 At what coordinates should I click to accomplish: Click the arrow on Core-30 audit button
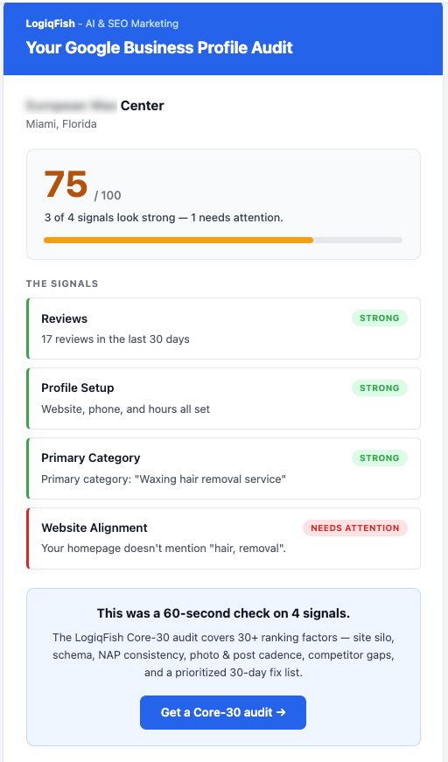(281, 712)
